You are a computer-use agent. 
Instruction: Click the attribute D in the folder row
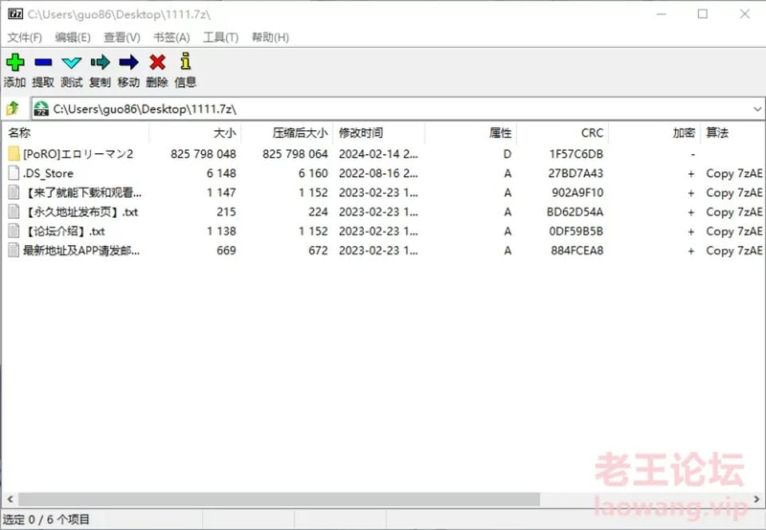(507, 154)
